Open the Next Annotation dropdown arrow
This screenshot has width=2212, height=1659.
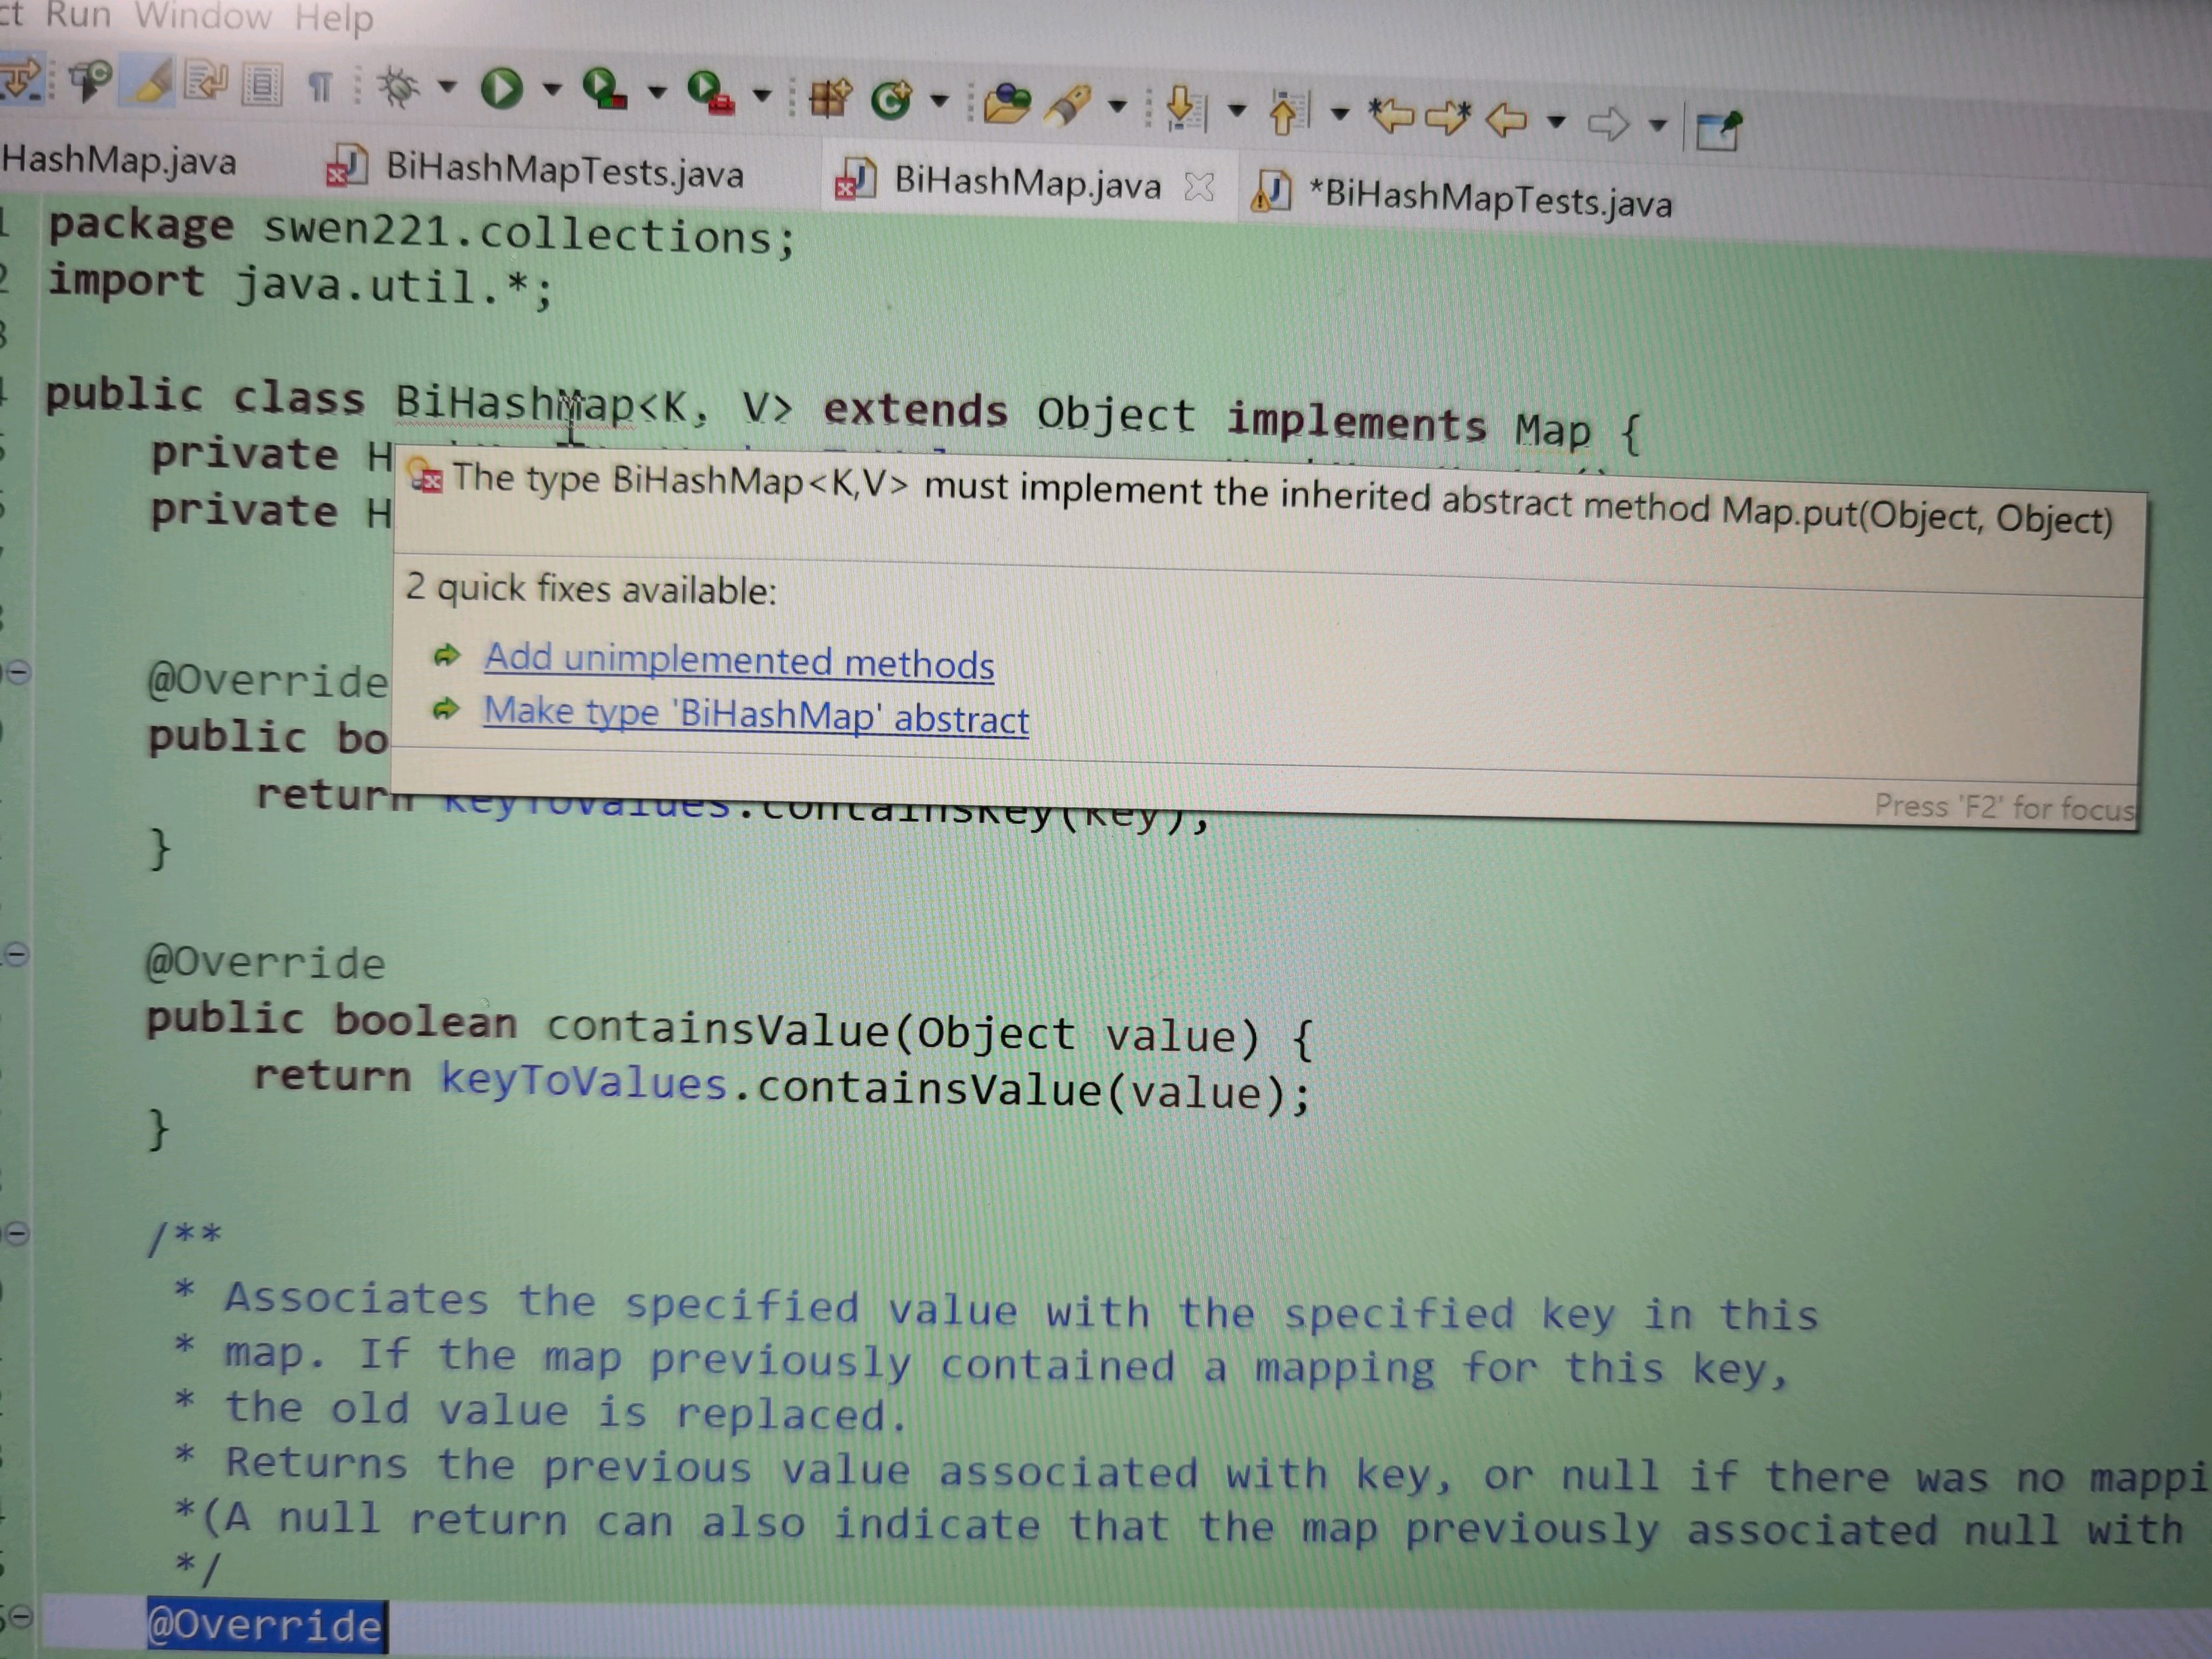click(1237, 110)
